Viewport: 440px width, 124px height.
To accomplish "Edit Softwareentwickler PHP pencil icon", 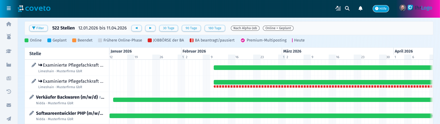I will (31, 113).
